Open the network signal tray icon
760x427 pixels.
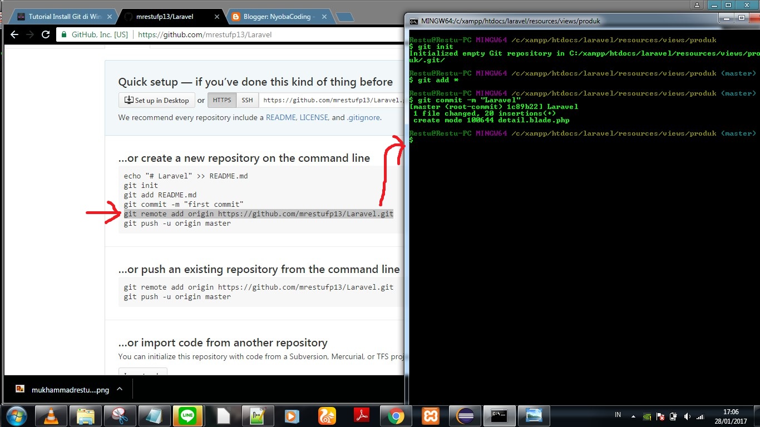point(700,415)
